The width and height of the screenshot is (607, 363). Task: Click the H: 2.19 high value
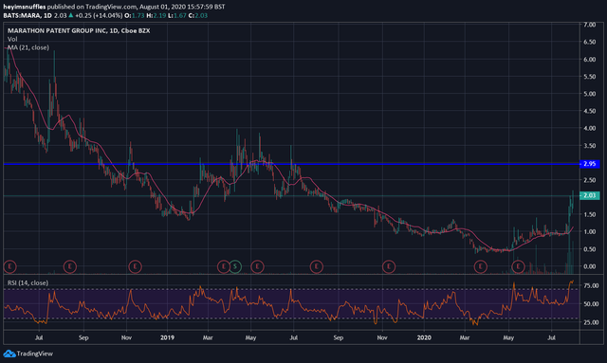coord(156,15)
